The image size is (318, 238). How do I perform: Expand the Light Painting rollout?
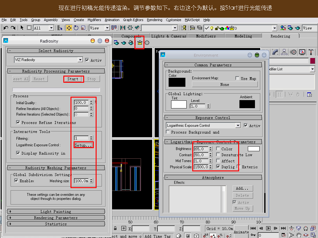click(x=56, y=211)
